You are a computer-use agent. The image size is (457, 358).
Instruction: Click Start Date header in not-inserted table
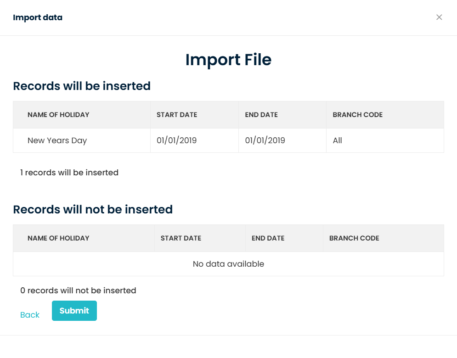[x=181, y=238]
